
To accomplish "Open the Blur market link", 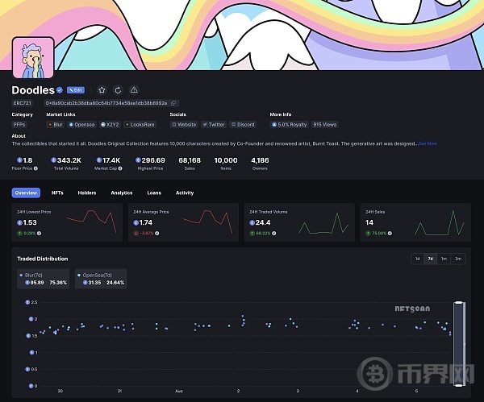I will (56, 125).
